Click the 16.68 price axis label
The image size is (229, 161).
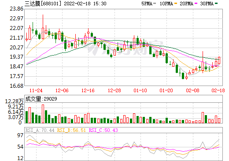(x=16, y=86)
